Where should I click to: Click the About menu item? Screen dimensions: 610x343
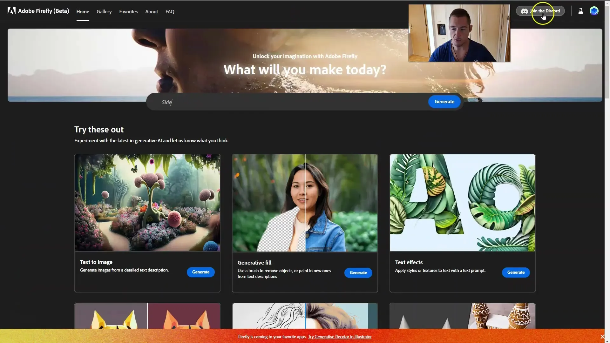[x=151, y=11]
